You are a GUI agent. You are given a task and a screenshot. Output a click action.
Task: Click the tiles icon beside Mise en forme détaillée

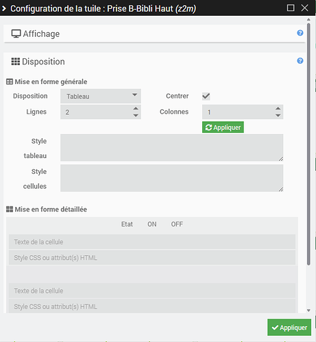[10, 209]
